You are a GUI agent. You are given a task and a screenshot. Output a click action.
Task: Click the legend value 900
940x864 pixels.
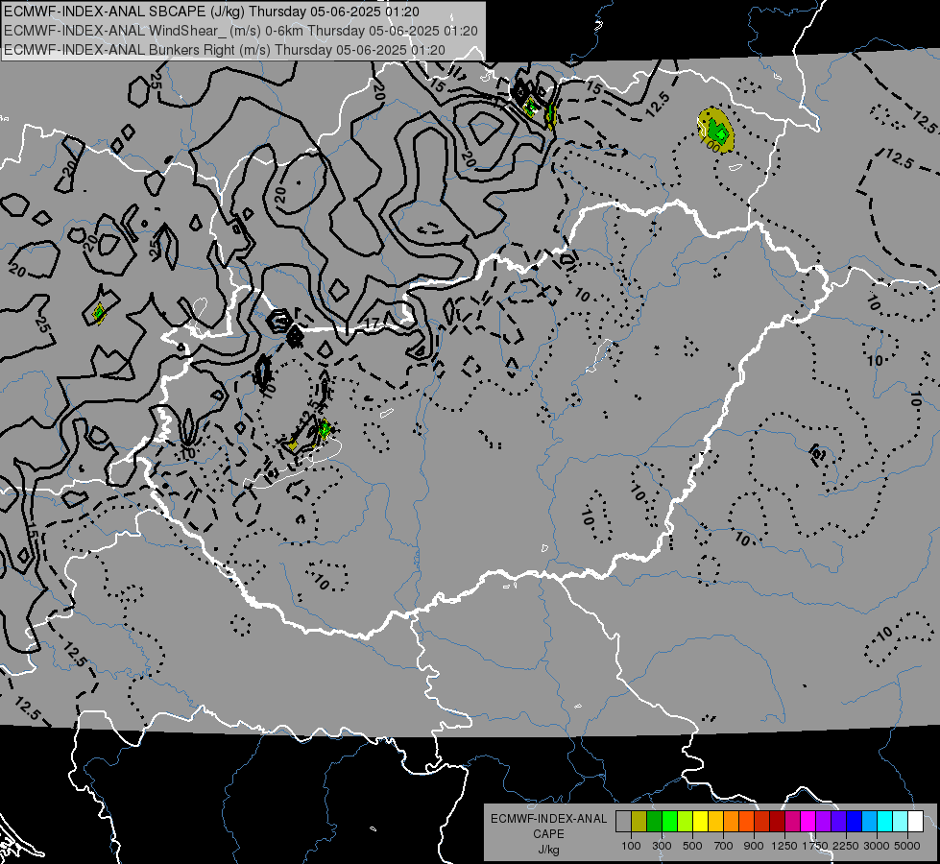(x=754, y=846)
